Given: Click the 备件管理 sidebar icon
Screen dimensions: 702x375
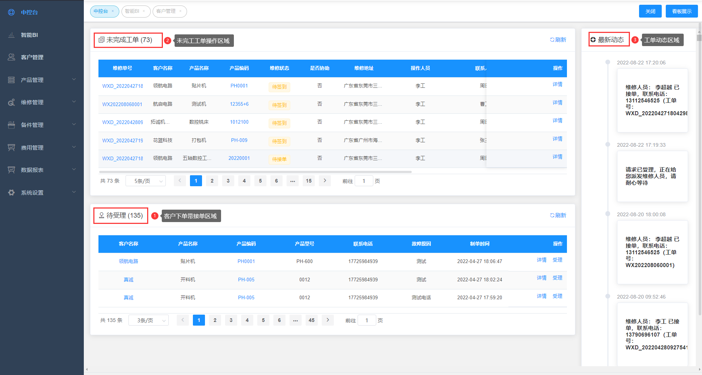Looking at the screenshot, I should point(11,125).
